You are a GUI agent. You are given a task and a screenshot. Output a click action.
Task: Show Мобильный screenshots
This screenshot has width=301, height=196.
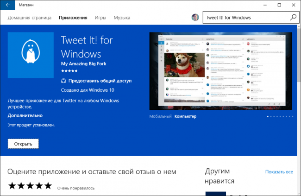[x=160, y=116]
